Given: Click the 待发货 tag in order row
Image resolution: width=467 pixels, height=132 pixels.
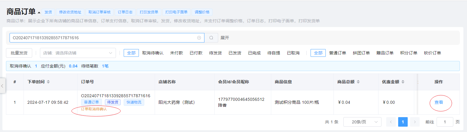Looking at the screenshot, I should 113,102.
